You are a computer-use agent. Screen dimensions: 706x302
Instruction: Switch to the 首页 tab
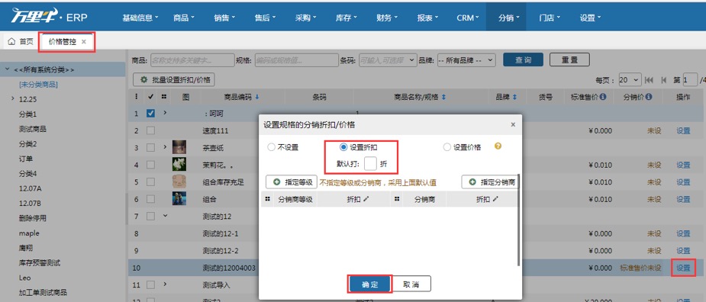point(21,41)
